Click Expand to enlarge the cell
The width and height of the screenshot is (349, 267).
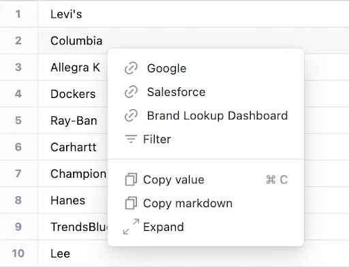tap(206, 227)
